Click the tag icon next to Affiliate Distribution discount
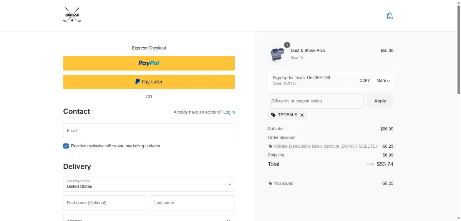The image size is (461, 221). click(270, 146)
